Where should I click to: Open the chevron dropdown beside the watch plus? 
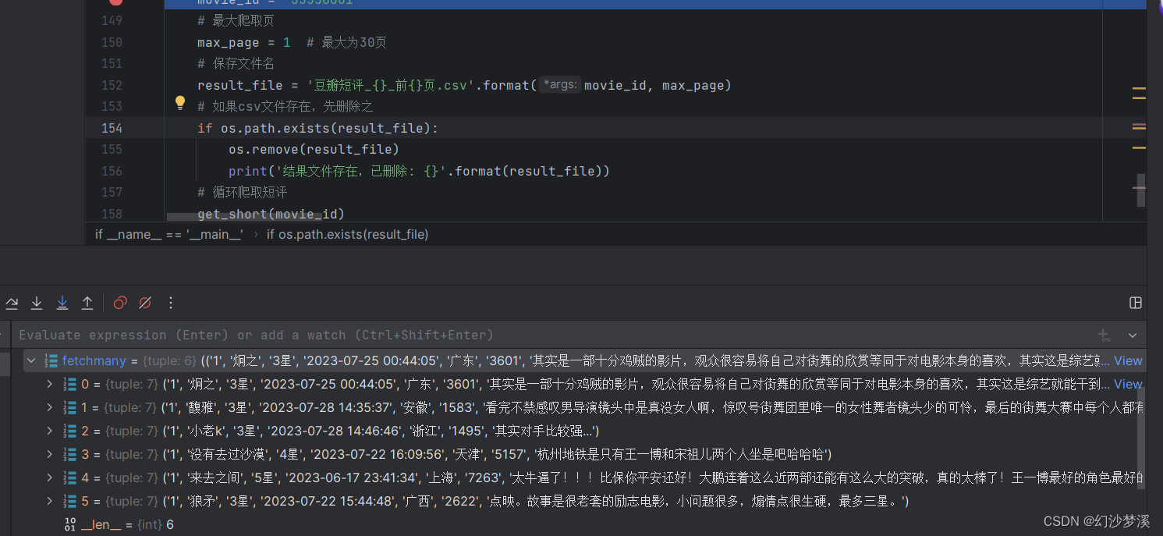[1133, 335]
